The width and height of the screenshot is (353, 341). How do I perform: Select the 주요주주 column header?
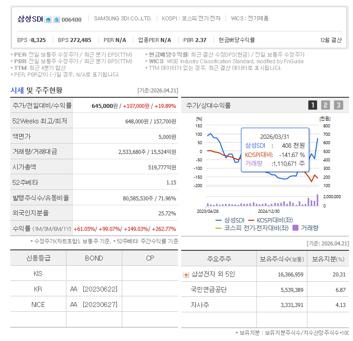point(219,259)
